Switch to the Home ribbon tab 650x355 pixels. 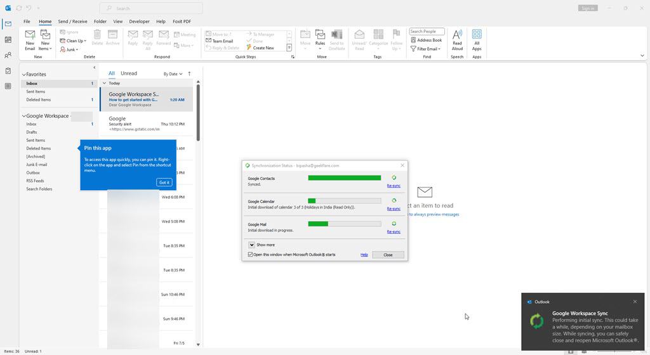(x=45, y=22)
